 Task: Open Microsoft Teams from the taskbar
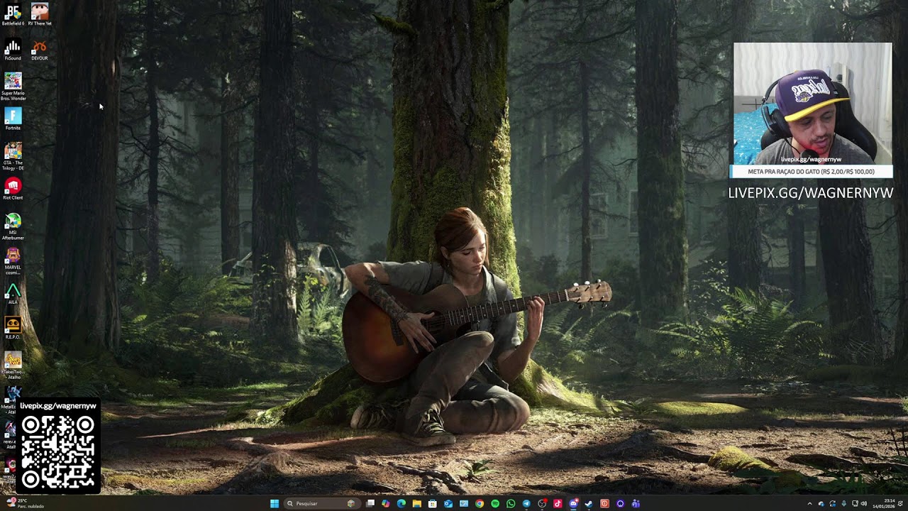(x=636, y=504)
